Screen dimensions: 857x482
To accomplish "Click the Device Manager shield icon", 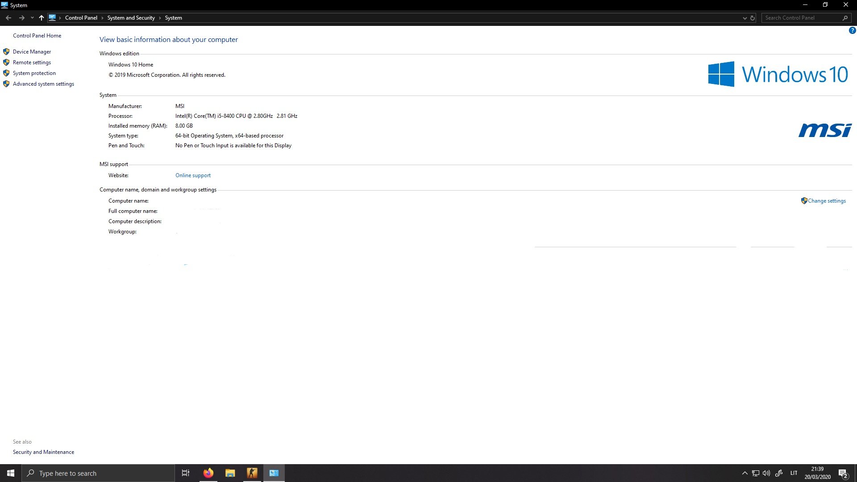I will pyautogui.click(x=6, y=52).
